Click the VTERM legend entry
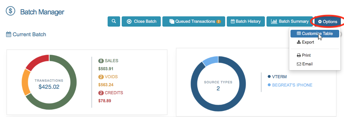344x117 pixels. (x=277, y=77)
